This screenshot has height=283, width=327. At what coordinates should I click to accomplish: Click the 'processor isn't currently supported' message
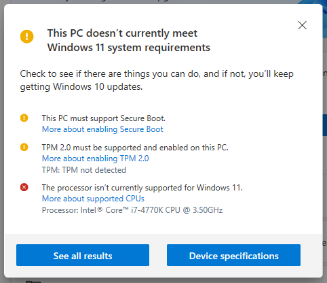142,188
